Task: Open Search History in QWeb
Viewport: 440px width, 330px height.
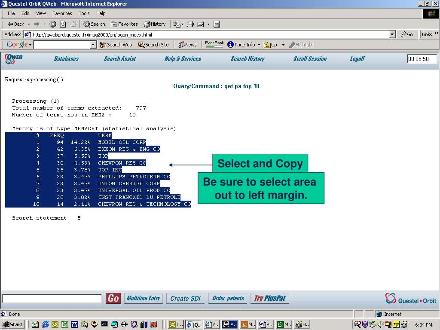Action: [x=247, y=59]
